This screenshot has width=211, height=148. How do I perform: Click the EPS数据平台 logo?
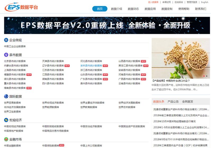pyautogui.click(x=21, y=7)
